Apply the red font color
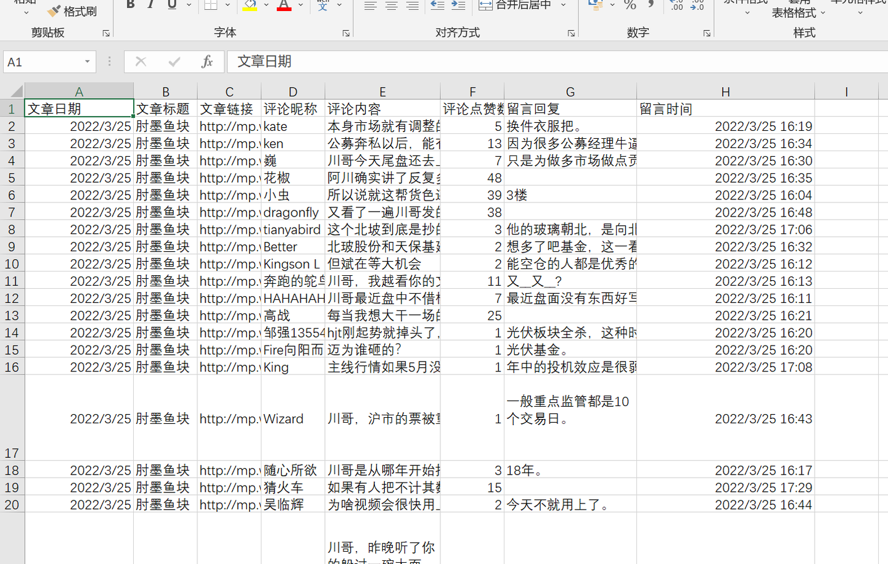The height and width of the screenshot is (564, 888). tap(284, 5)
